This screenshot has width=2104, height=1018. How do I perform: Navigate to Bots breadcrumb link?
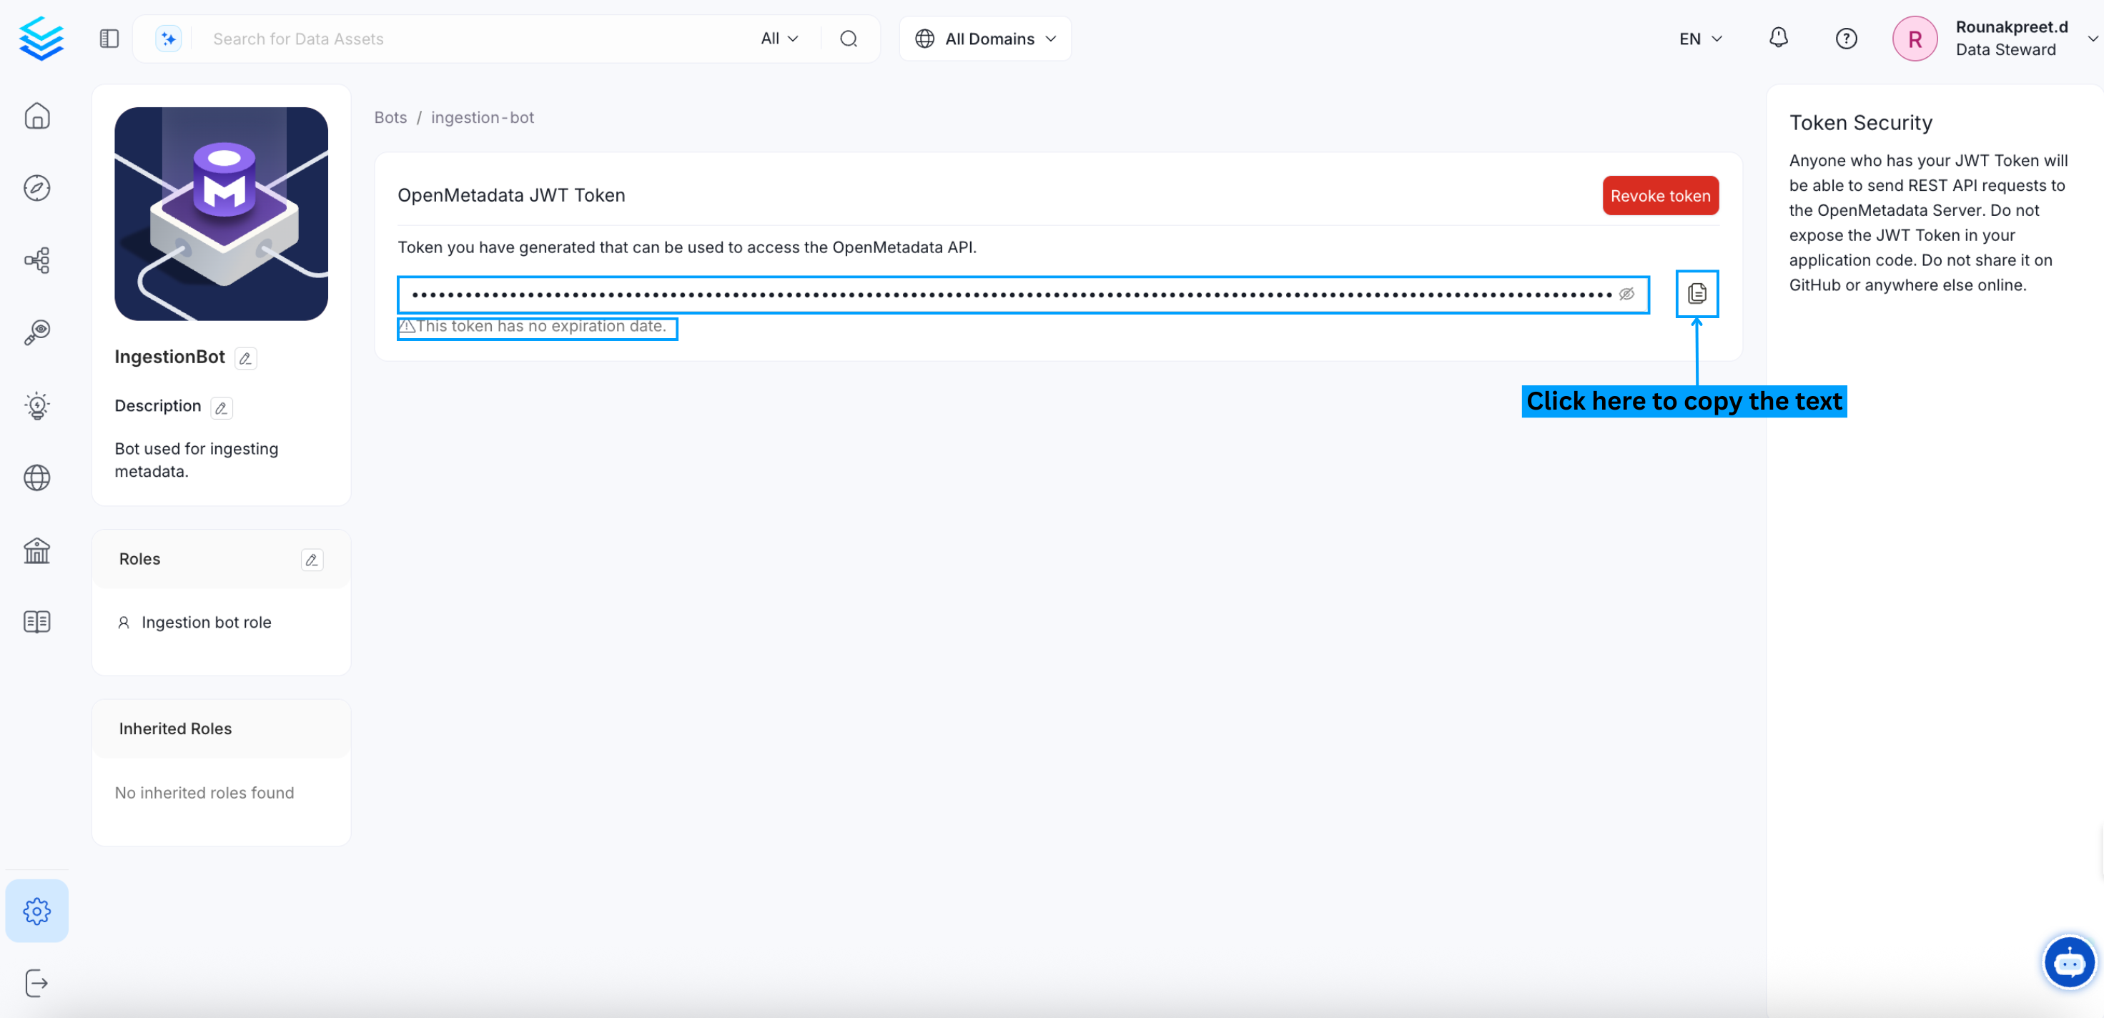click(x=390, y=118)
